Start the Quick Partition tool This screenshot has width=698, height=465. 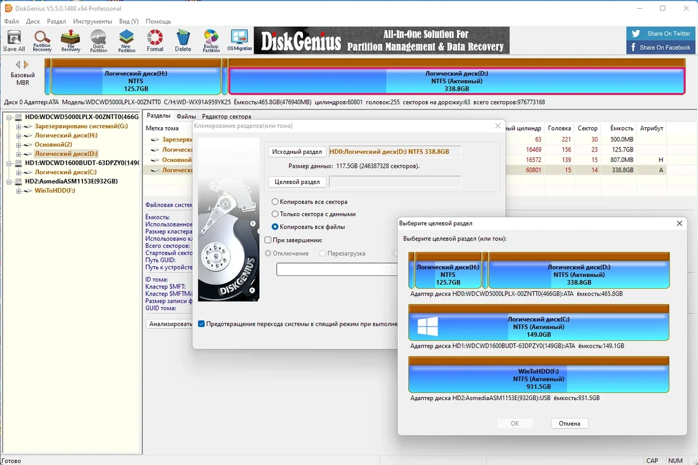point(98,41)
